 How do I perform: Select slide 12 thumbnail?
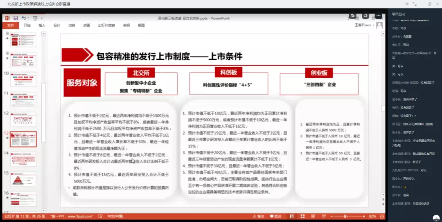pos(23,119)
